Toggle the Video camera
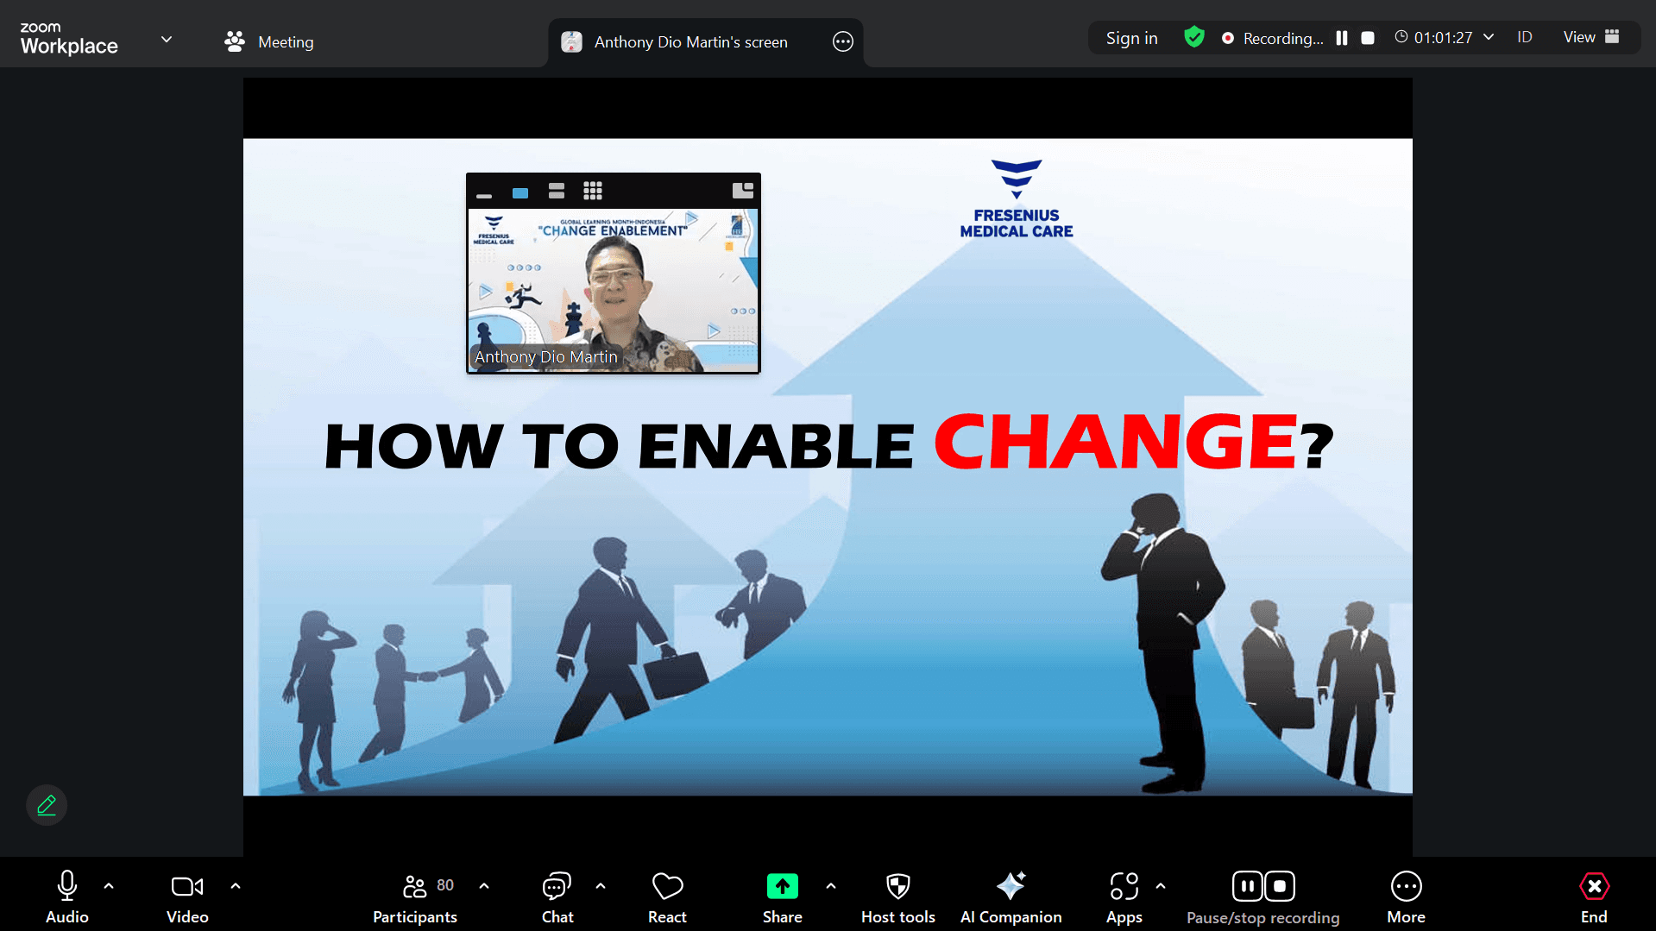Screen dimensions: 1656x931 pyautogui.click(x=187, y=897)
